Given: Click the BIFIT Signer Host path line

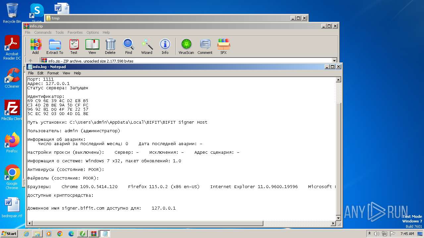Looking at the screenshot, I should click(x=117, y=122).
